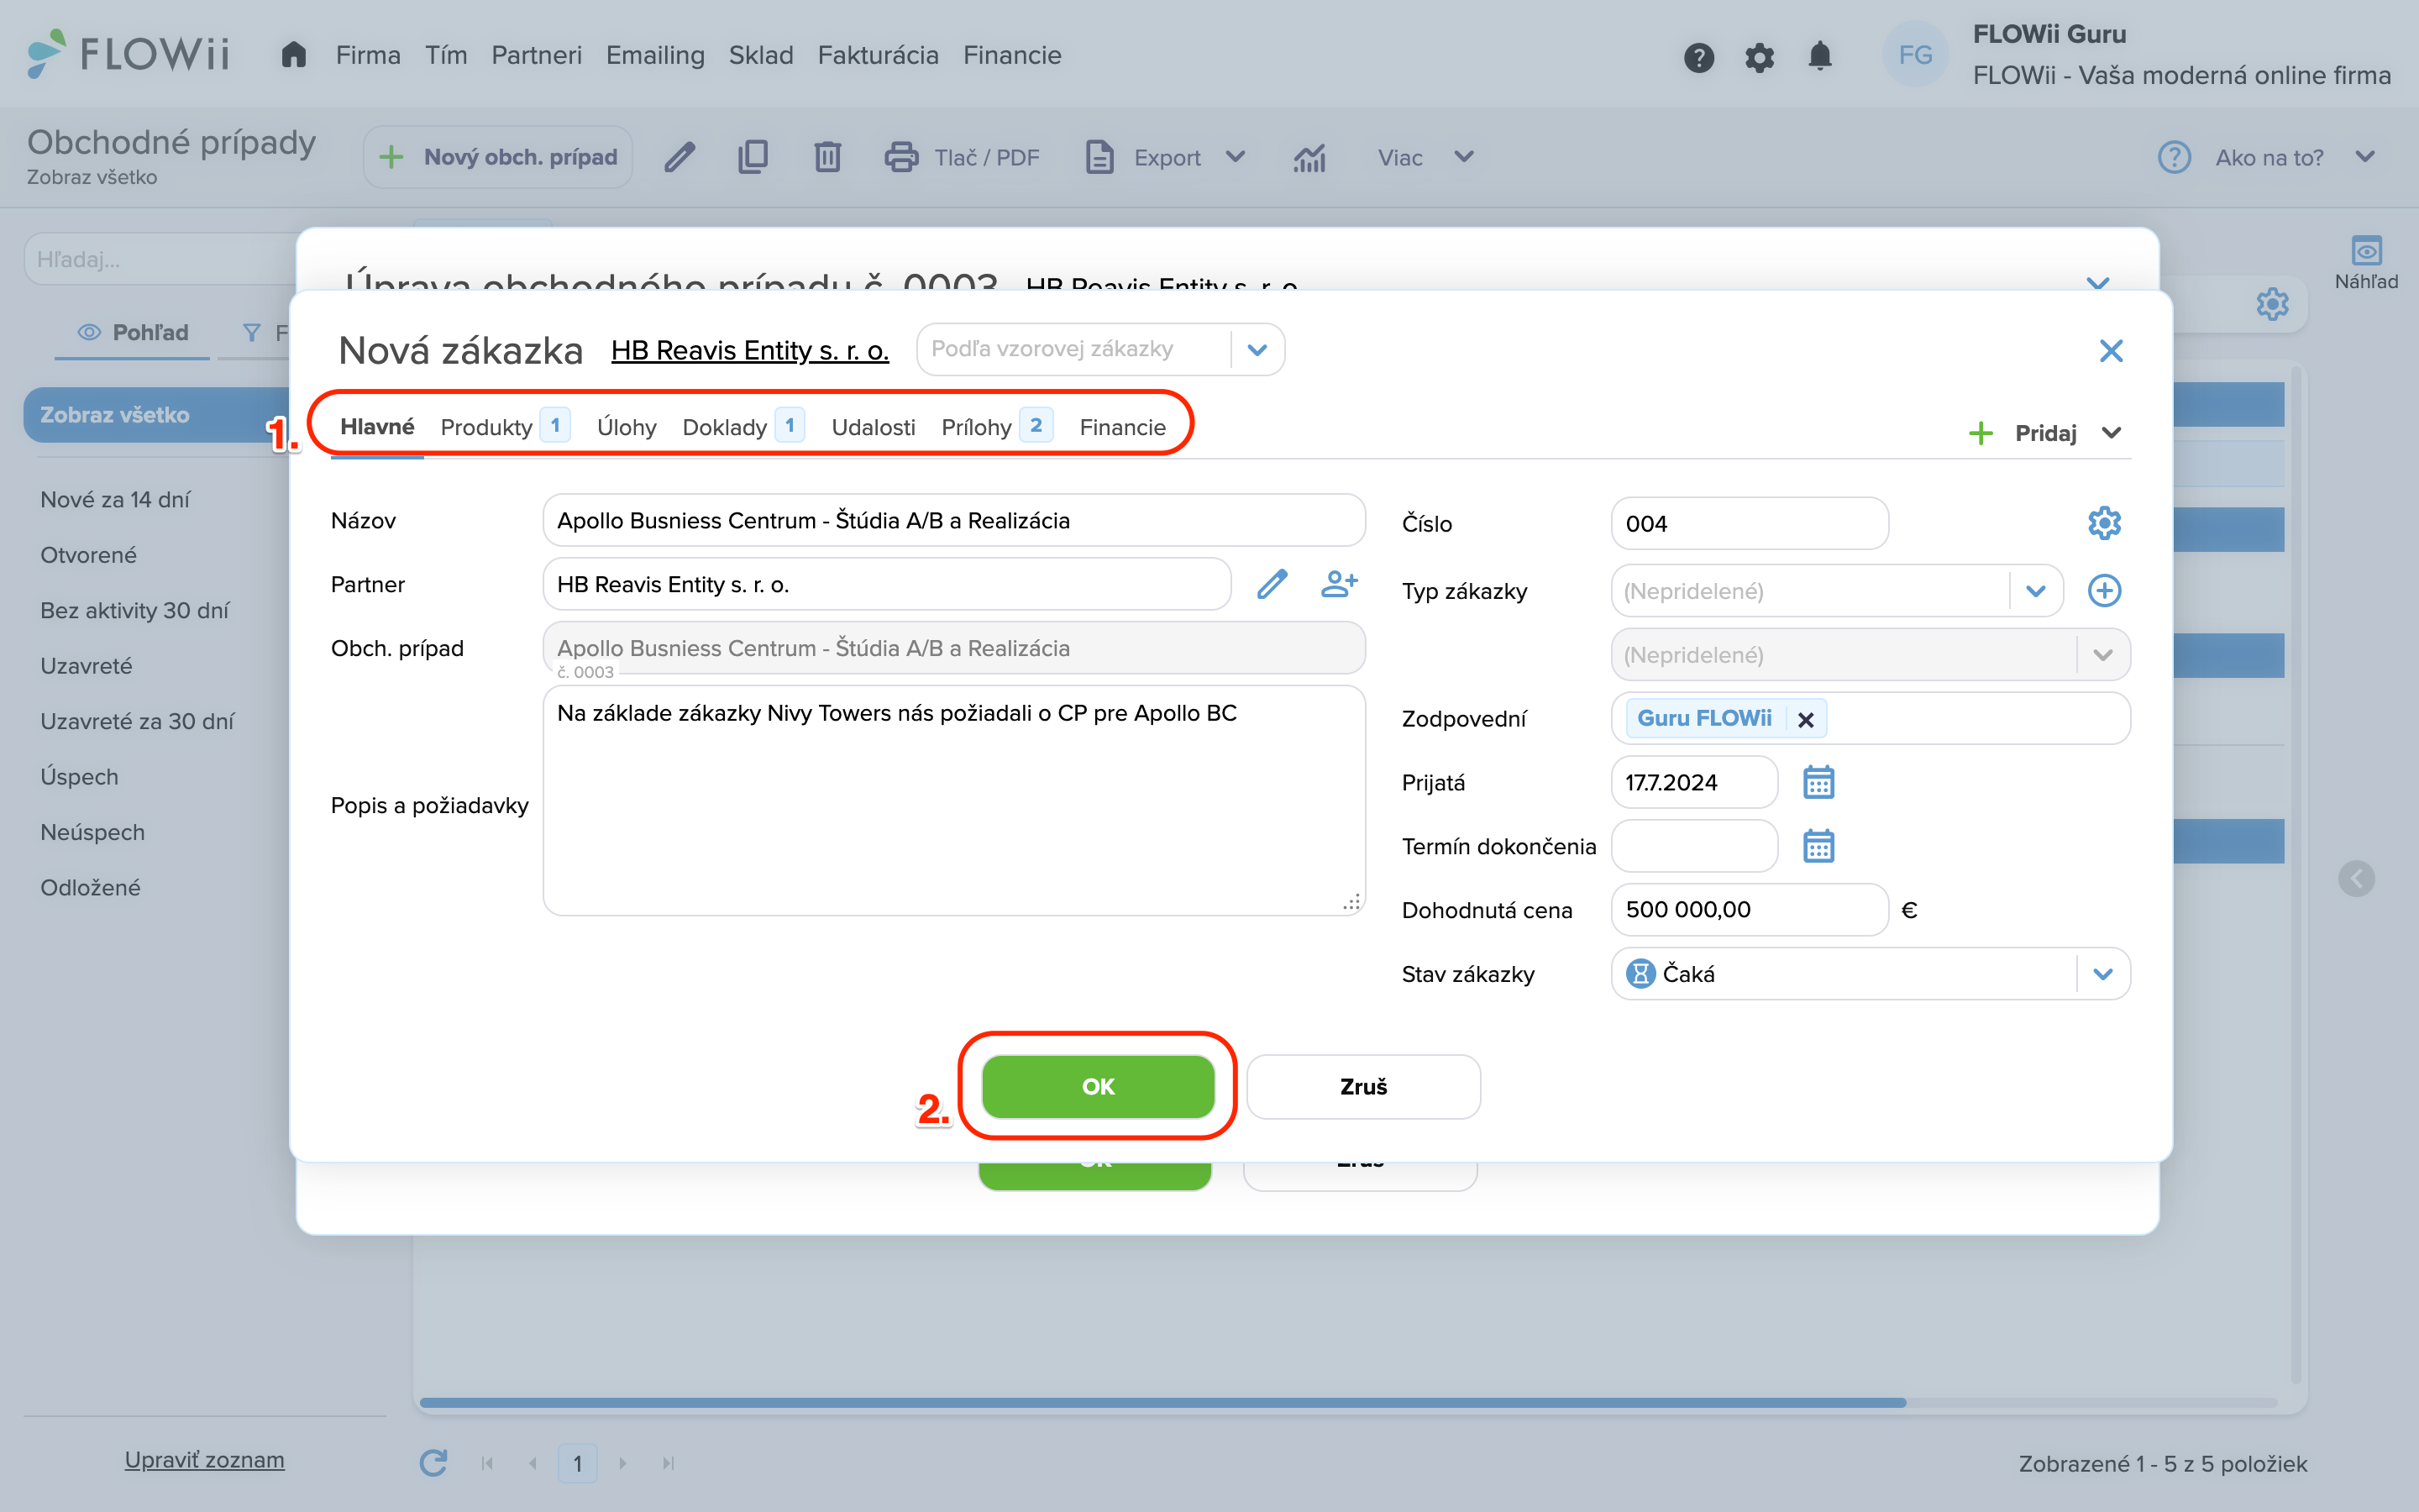The image size is (2419, 1512).
Task: Select the Uzavreté za 30 dní filter
Action: [137, 721]
